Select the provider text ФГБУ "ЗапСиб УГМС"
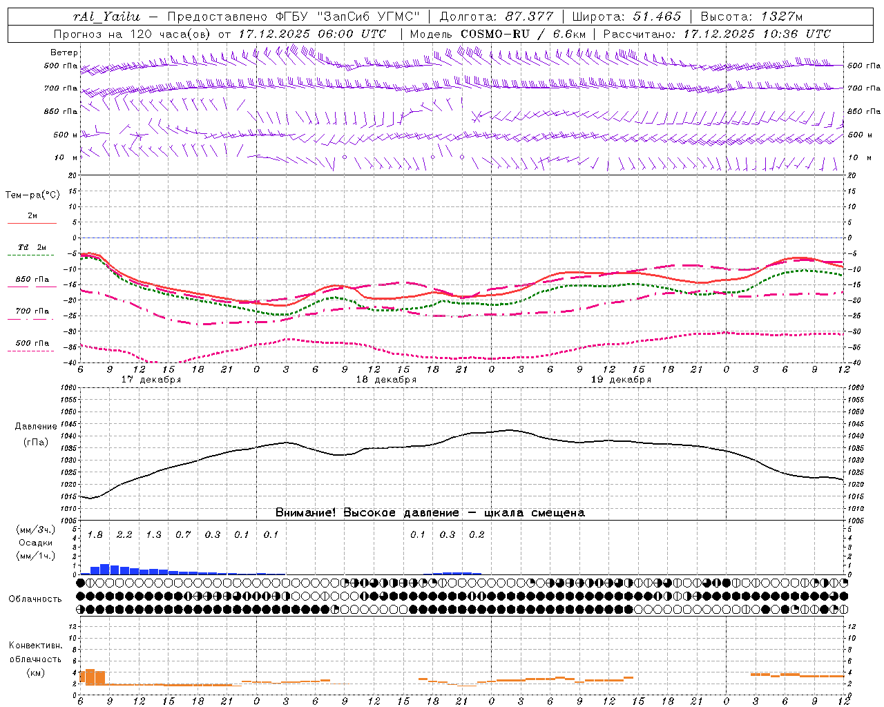 pyautogui.click(x=348, y=17)
